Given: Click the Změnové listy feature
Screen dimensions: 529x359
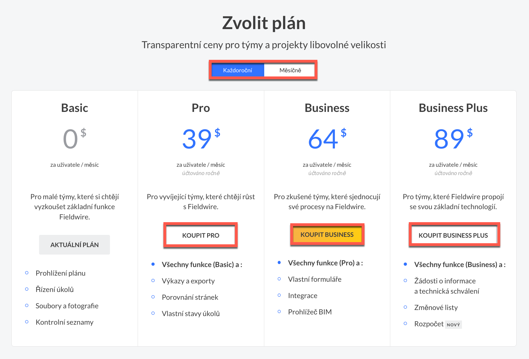Looking at the screenshot, I should click(x=436, y=308).
